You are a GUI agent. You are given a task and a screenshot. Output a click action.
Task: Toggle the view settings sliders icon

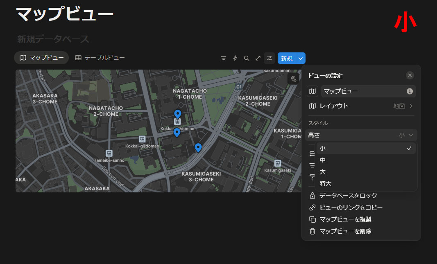click(x=269, y=58)
